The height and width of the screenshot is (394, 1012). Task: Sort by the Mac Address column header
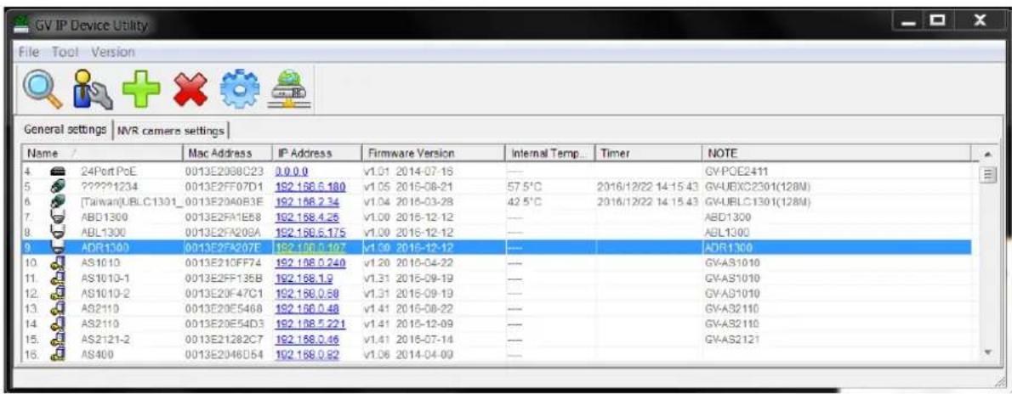pyautogui.click(x=227, y=154)
